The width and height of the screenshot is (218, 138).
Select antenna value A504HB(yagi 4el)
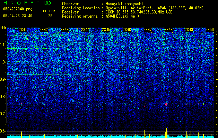(122, 16)
